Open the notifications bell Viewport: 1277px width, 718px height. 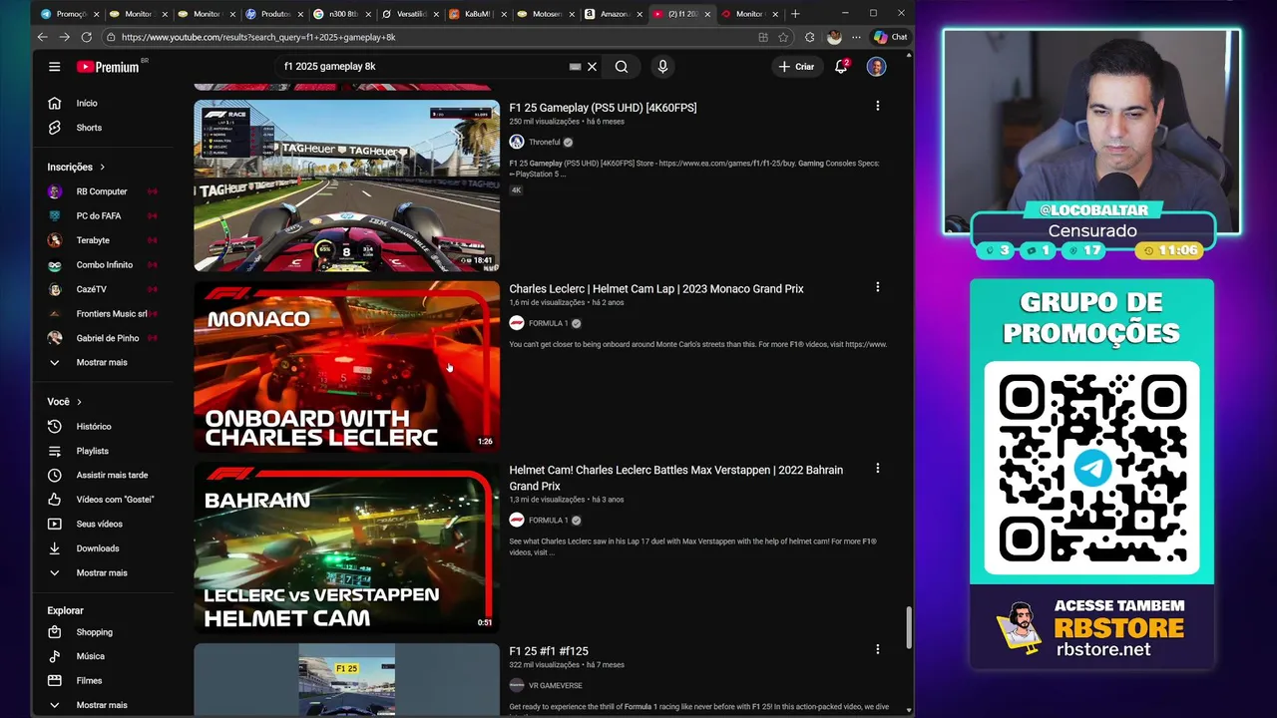[x=841, y=67]
